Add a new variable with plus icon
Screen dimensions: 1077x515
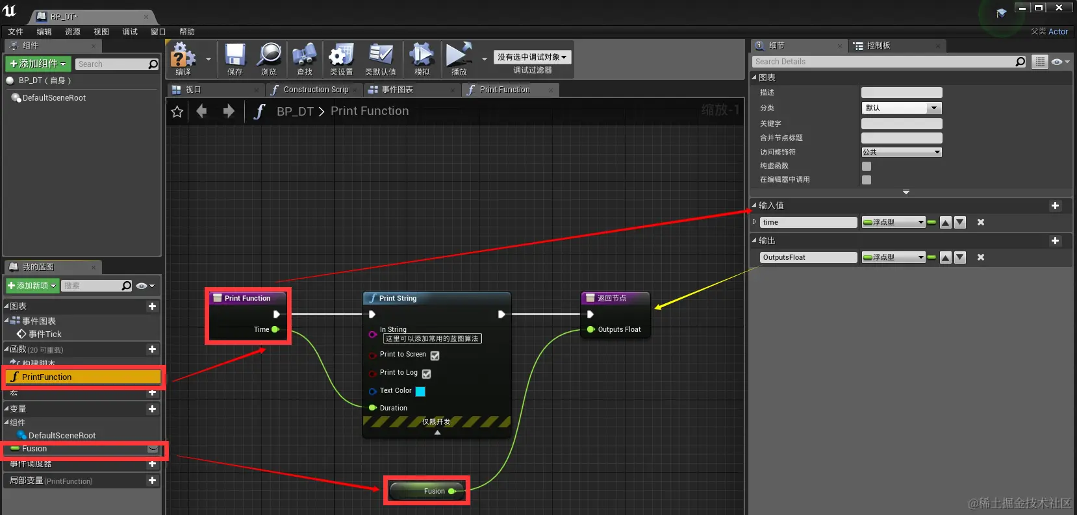point(152,408)
